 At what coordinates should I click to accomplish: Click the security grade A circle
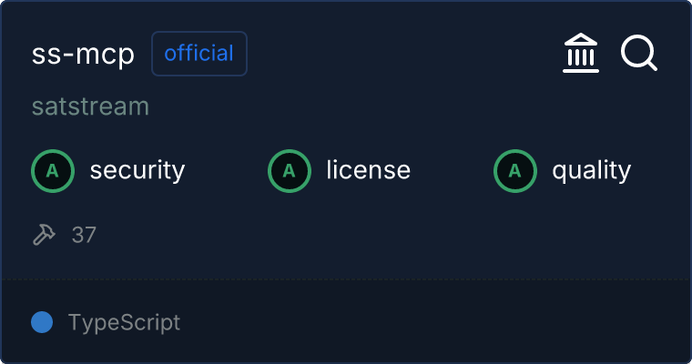pyautogui.click(x=53, y=170)
